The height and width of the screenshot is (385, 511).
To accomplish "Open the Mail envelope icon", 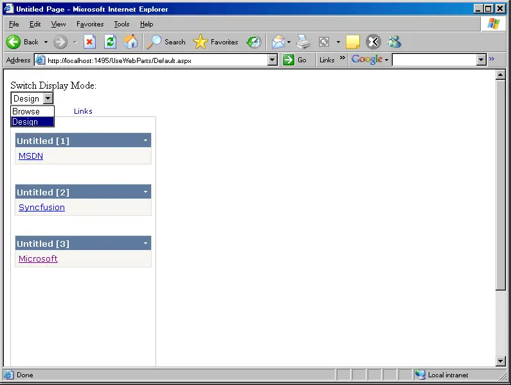I will (278, 42).
